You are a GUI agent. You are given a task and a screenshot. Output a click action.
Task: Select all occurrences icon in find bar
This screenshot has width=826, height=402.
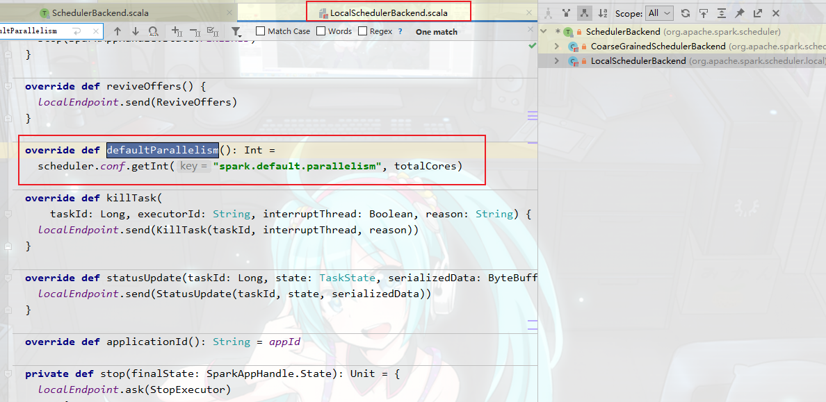213,31
